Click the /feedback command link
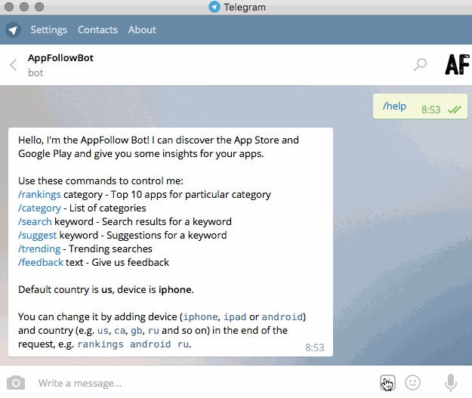472x398 pixels. click(x=40, y=262)
